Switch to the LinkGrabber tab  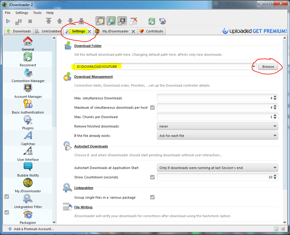coord(48,31)
